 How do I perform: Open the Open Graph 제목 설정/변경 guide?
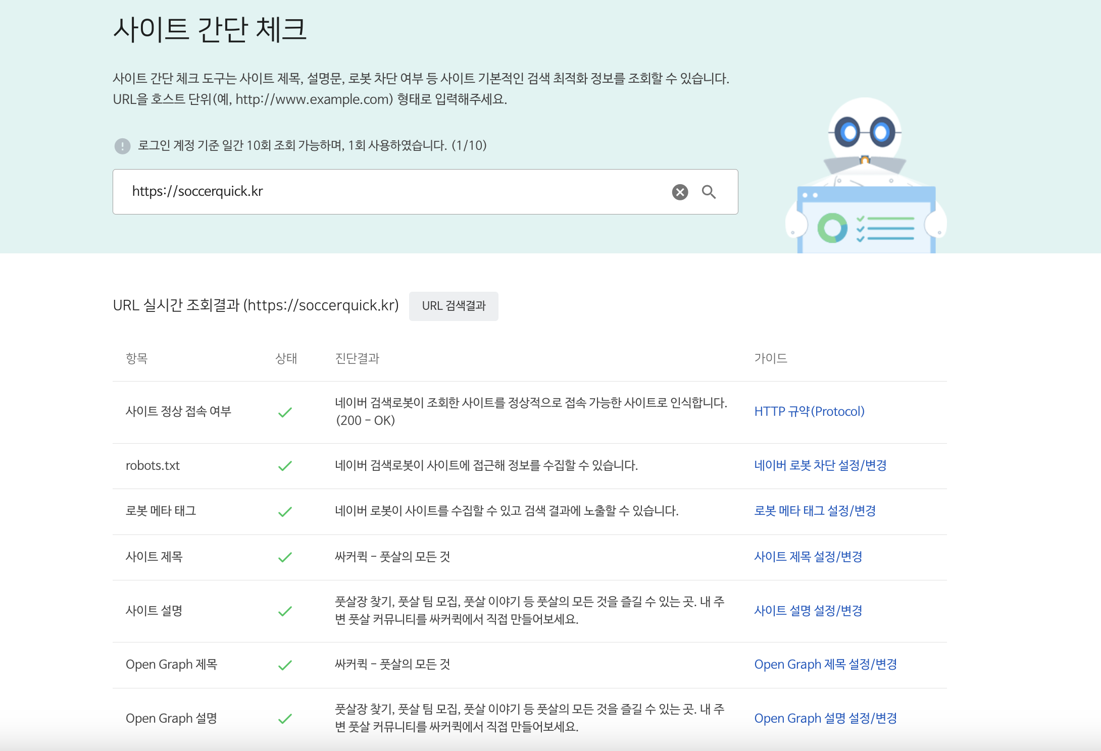pyautogui.click(x=826, y=664)
